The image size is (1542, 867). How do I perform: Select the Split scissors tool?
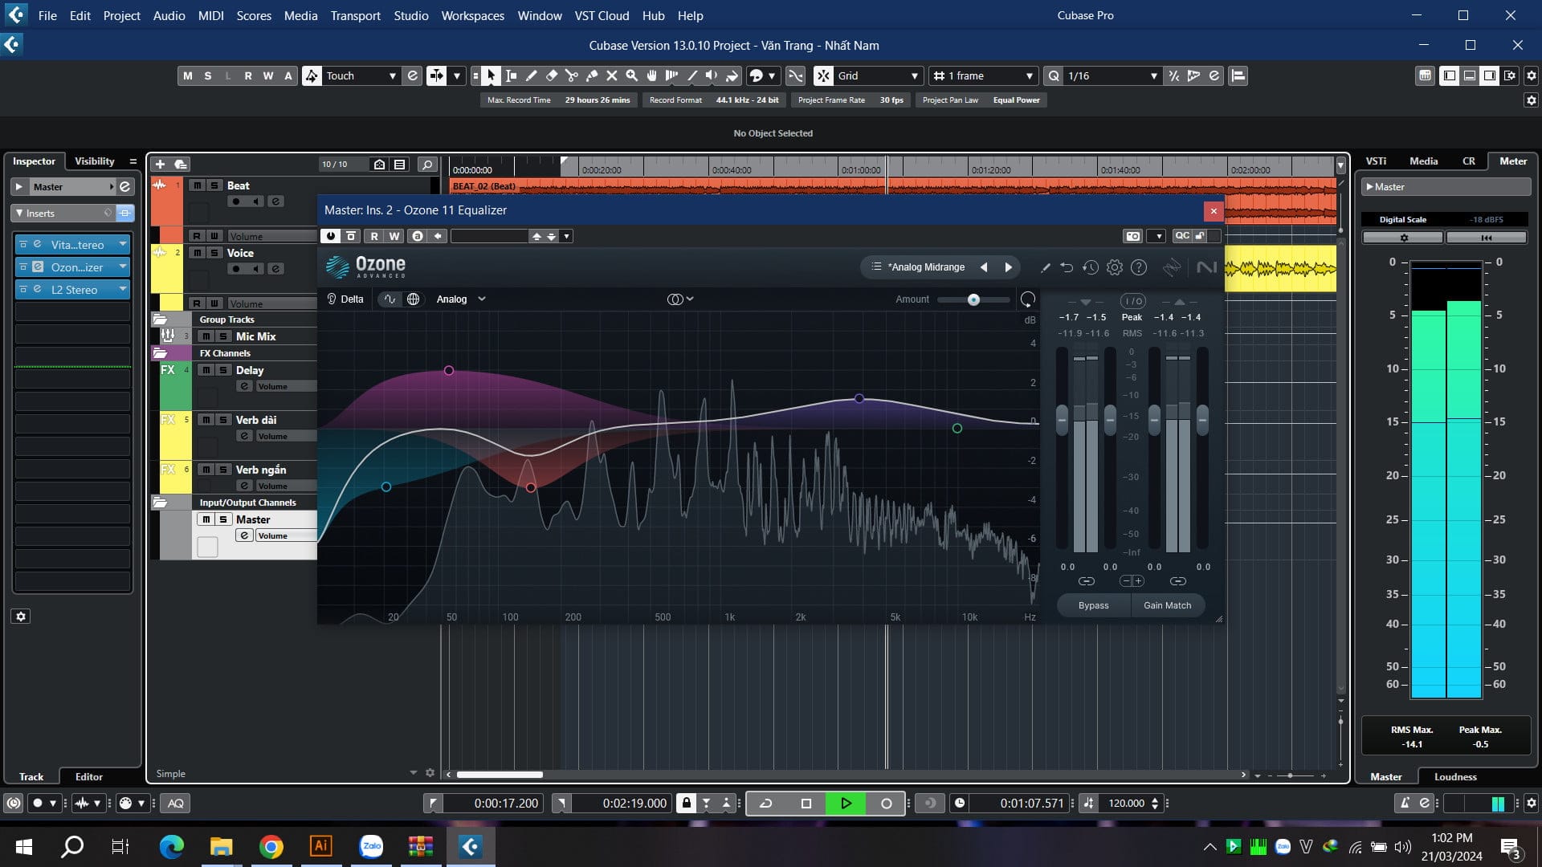click(571, 75)
